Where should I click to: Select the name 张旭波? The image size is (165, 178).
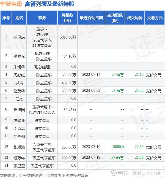click(19, 147)
